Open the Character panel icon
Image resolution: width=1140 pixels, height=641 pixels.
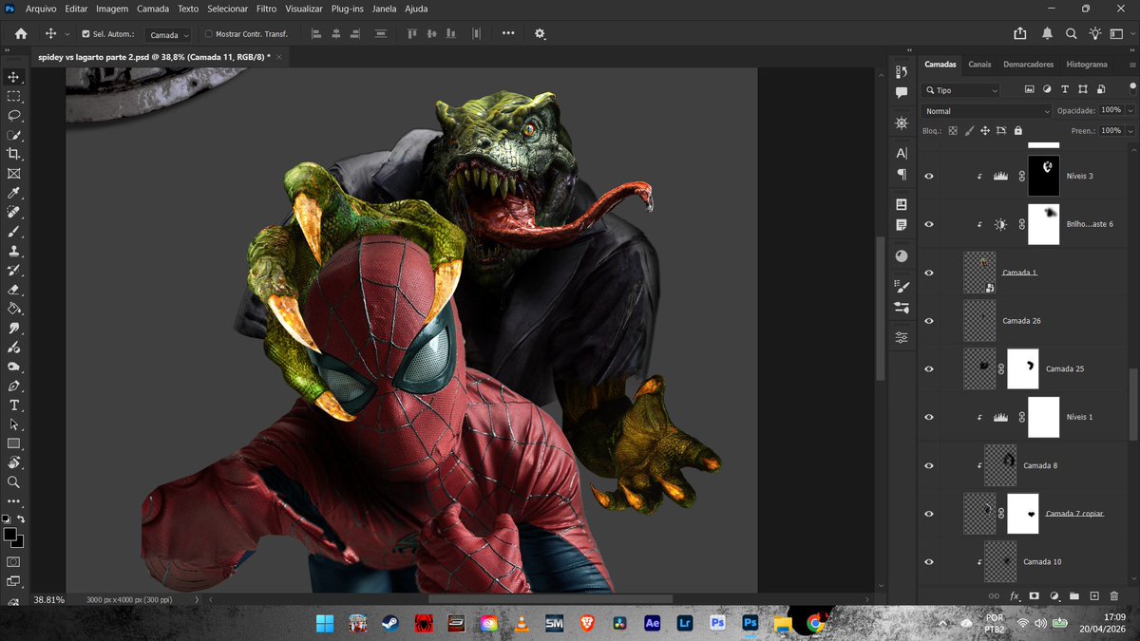(x=902, y=153)
